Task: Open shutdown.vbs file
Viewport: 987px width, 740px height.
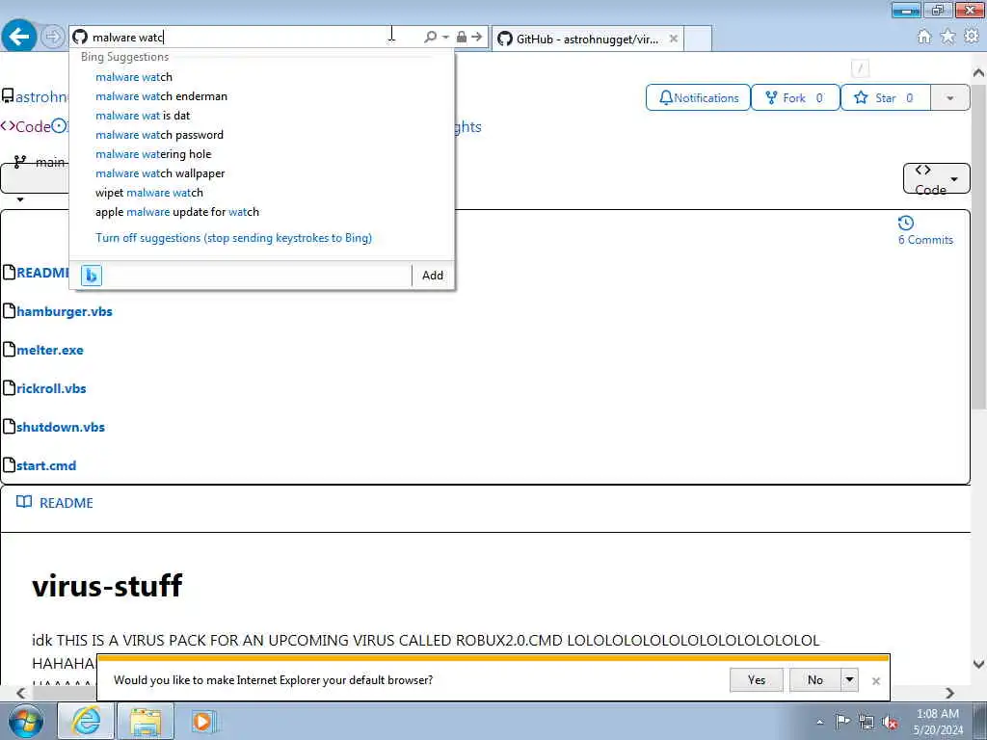Action: coord(61,427)
